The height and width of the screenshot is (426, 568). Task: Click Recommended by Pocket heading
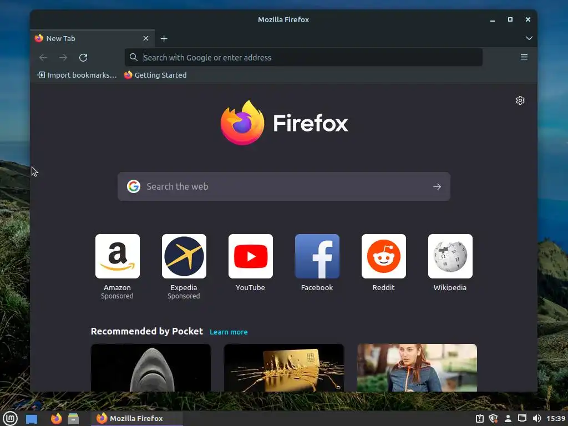pyautogui.click(x=146, y=332)
